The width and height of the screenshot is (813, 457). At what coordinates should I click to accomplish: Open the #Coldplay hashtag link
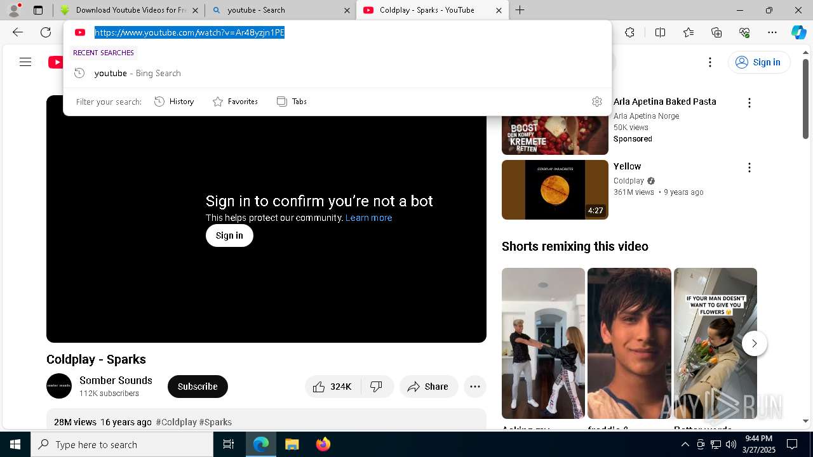[x=176, y=422]
